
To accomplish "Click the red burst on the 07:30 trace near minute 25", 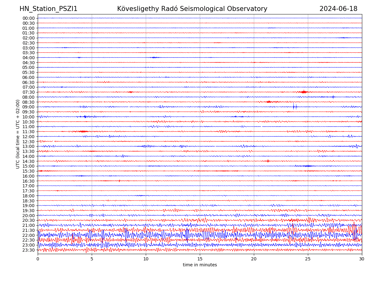I will (303, 92).
